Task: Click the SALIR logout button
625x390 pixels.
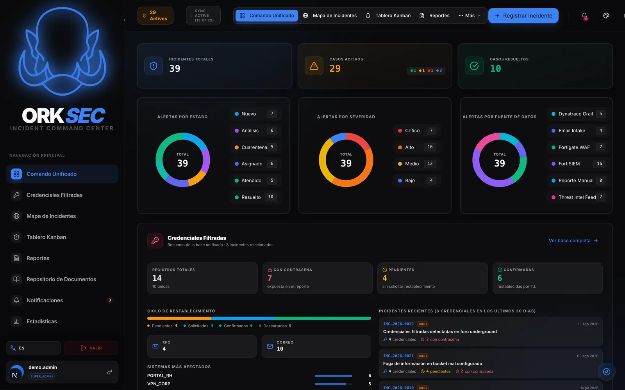Action: pyautogui.click(x=91, y=348)
